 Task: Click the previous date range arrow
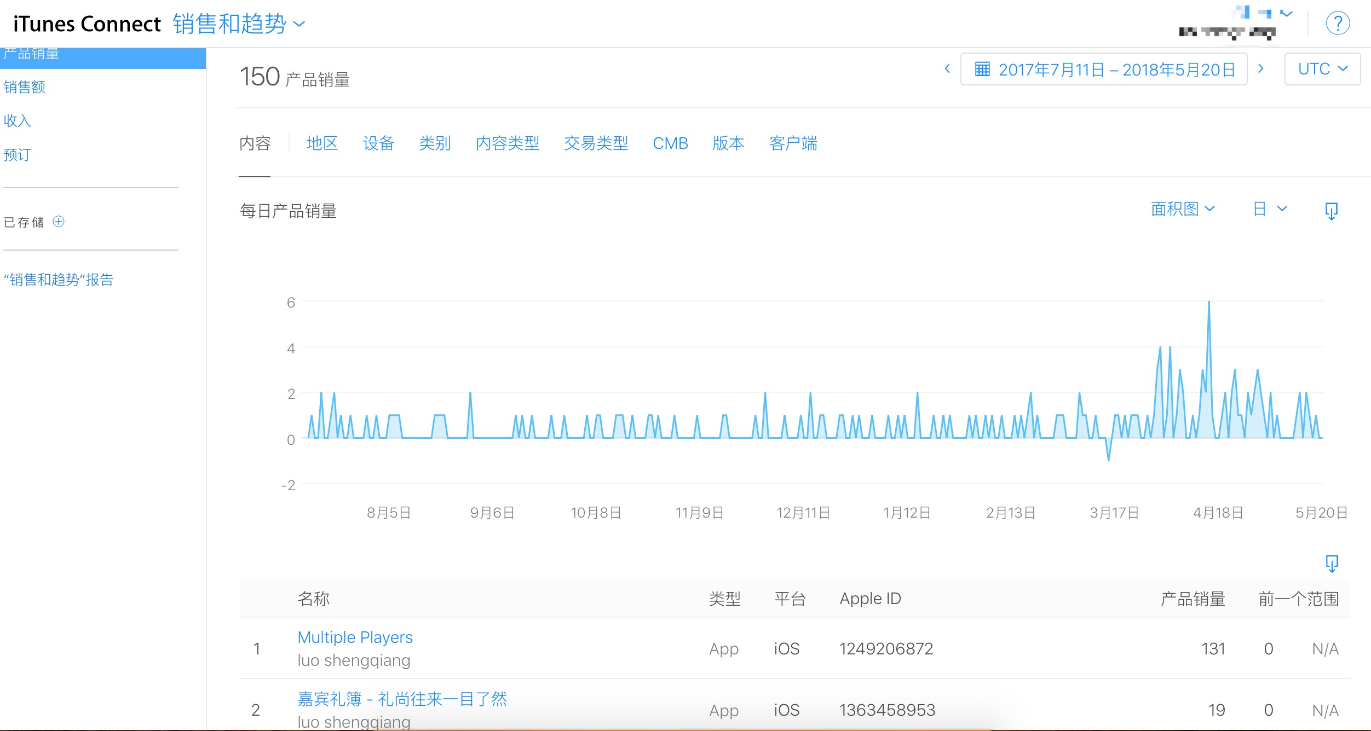point(948,68)
